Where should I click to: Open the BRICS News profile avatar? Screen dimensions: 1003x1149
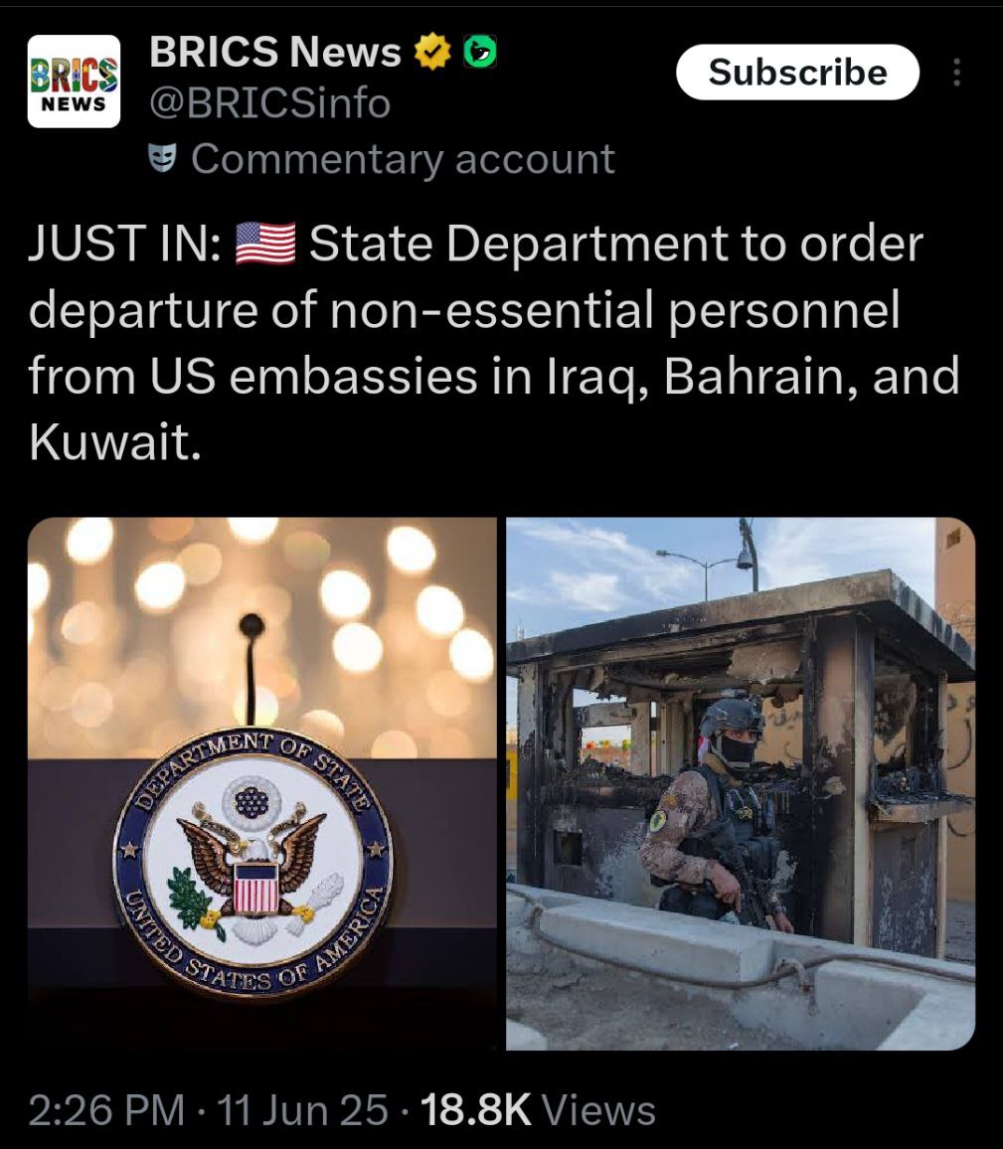[74, 82]
